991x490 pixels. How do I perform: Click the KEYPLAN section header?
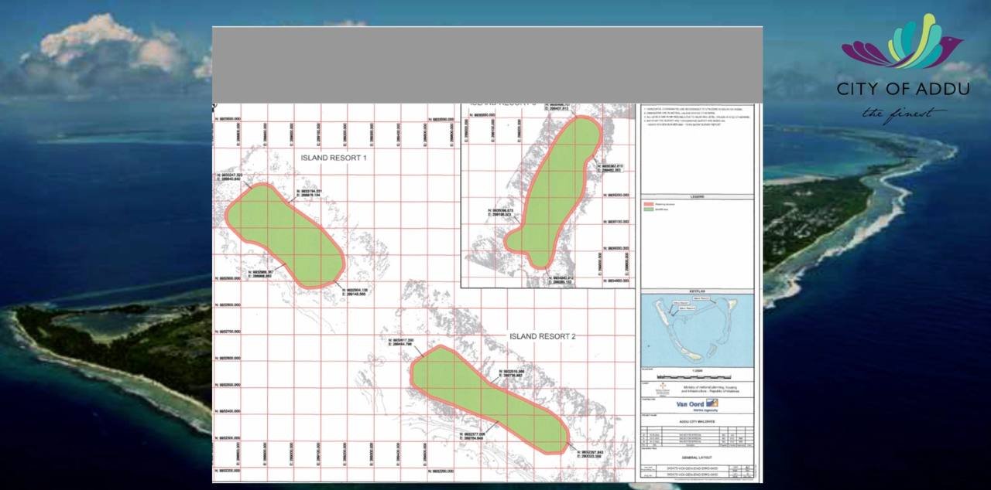coord(697,291)
